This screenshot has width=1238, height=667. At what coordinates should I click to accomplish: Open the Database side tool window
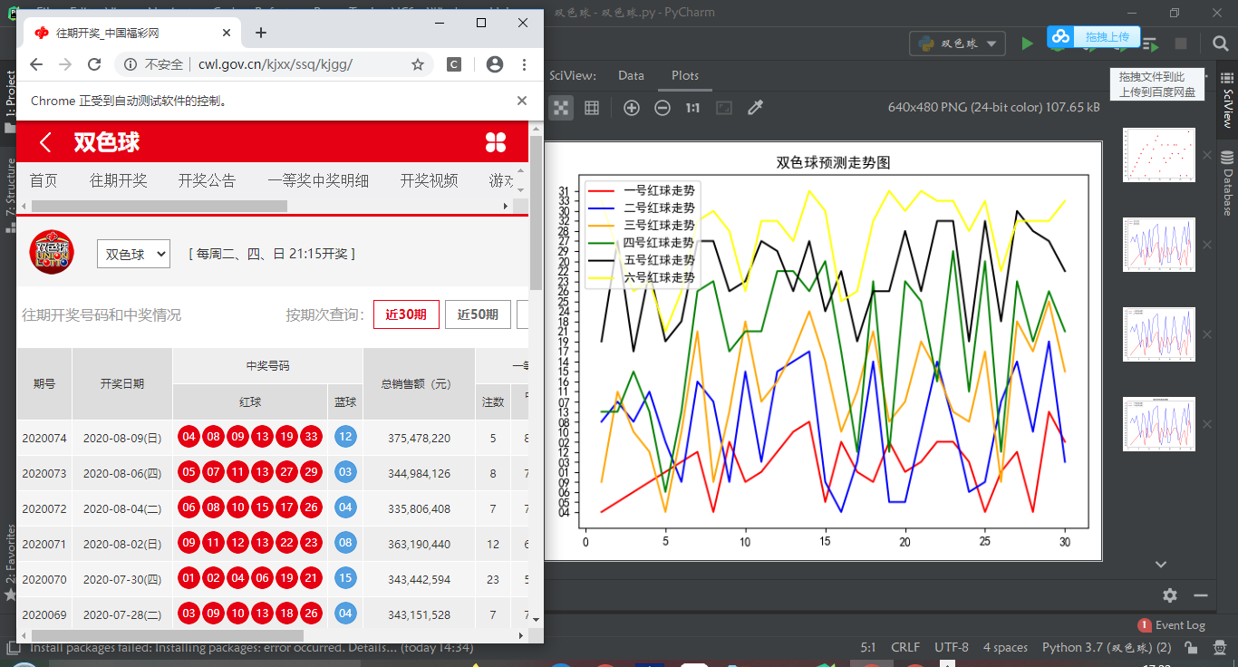click(1228, 183)
